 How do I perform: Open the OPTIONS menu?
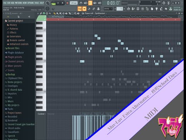(x=31, y=3)
